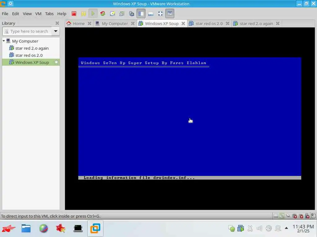Close the Home tab
The height and width of the screenshot is (237, 317).
coord(89,23)
